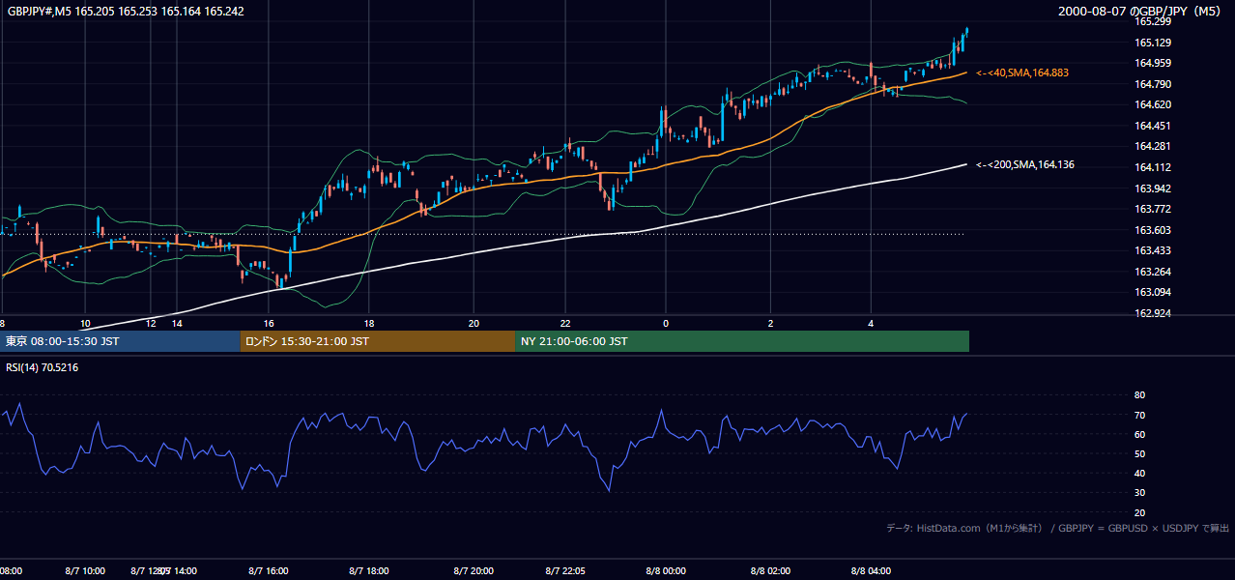Click hour label 10 under the price chart

point(85,324)
